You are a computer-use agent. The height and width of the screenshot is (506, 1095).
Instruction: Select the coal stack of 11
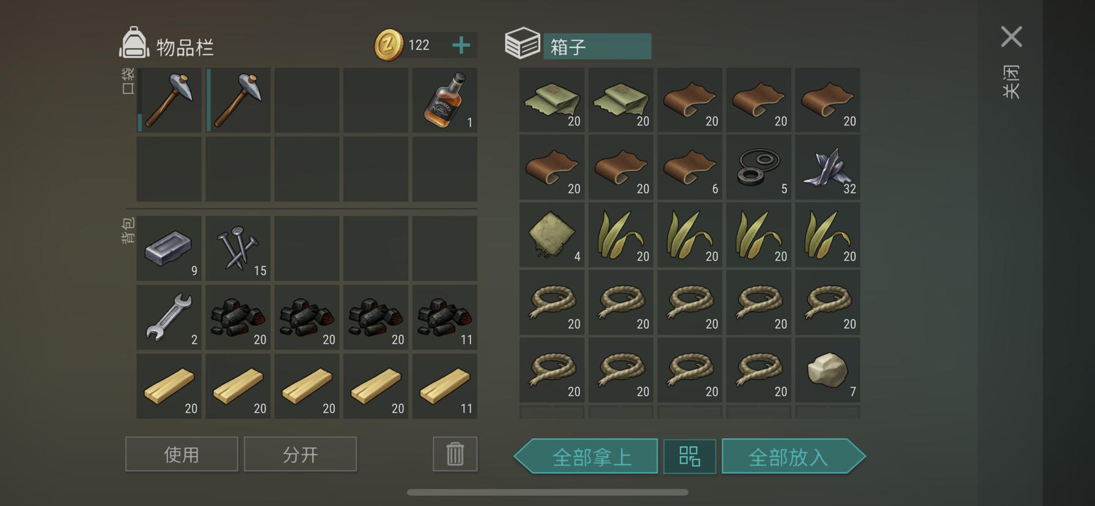point(445,317)
